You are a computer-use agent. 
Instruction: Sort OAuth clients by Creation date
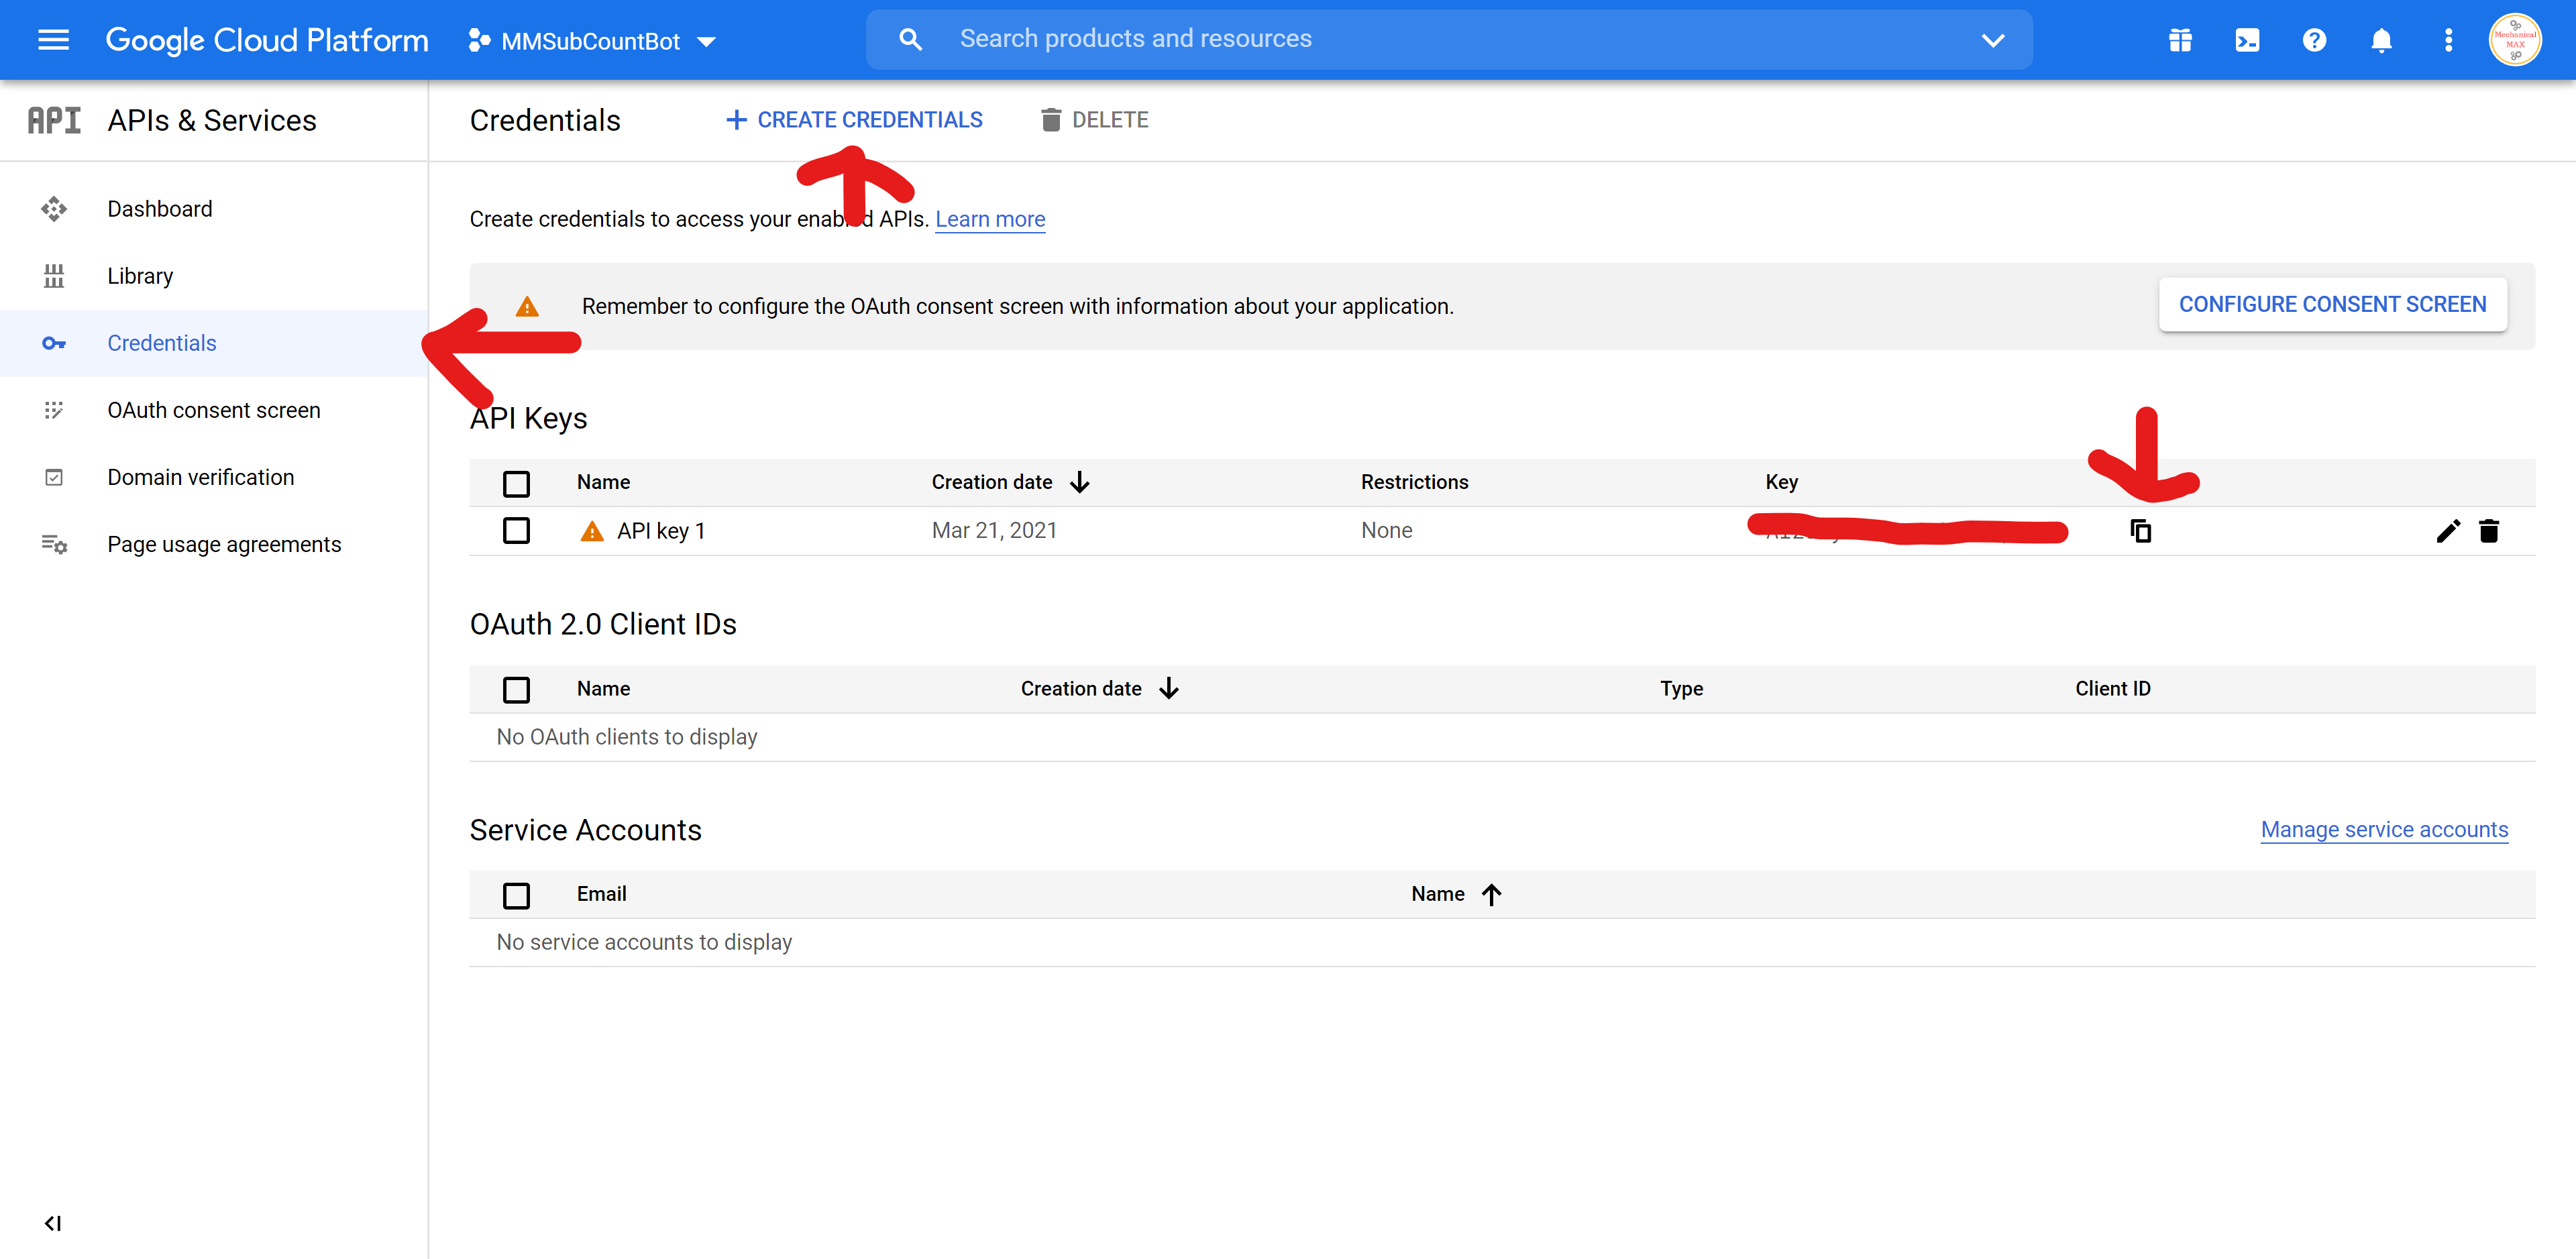tap(1100, 688)
